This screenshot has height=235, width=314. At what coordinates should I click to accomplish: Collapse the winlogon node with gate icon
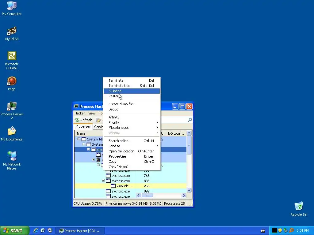(93, 160)
